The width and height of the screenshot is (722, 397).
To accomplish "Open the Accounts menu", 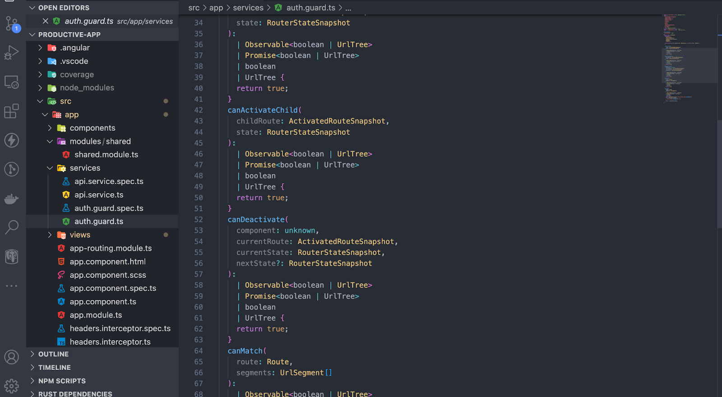I will click(x=12, y=357).
